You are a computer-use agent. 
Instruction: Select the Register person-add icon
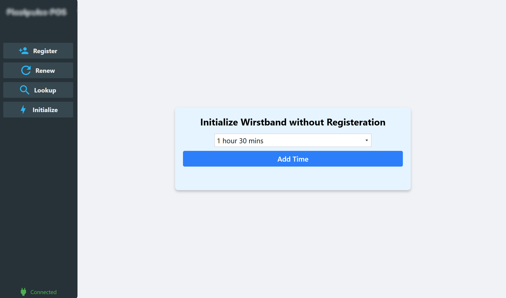coord(24,51)
